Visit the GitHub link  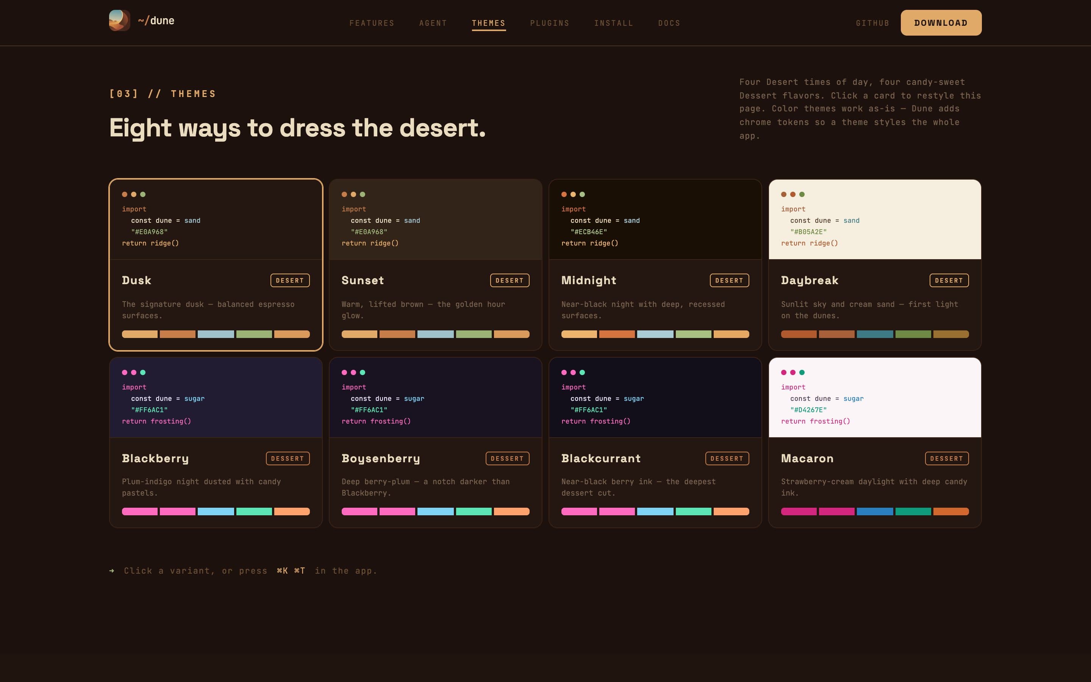tap(872, 23)
